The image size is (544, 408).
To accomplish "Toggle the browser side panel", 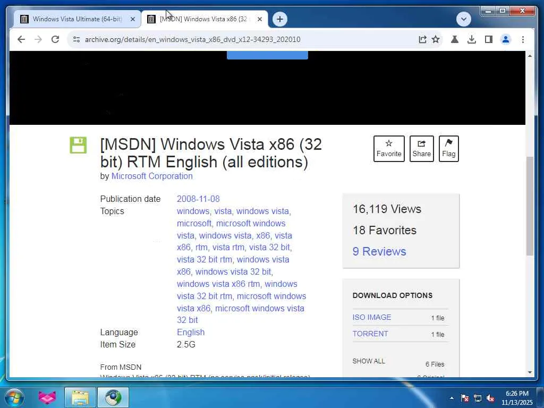I will click(x=489, y=39).
